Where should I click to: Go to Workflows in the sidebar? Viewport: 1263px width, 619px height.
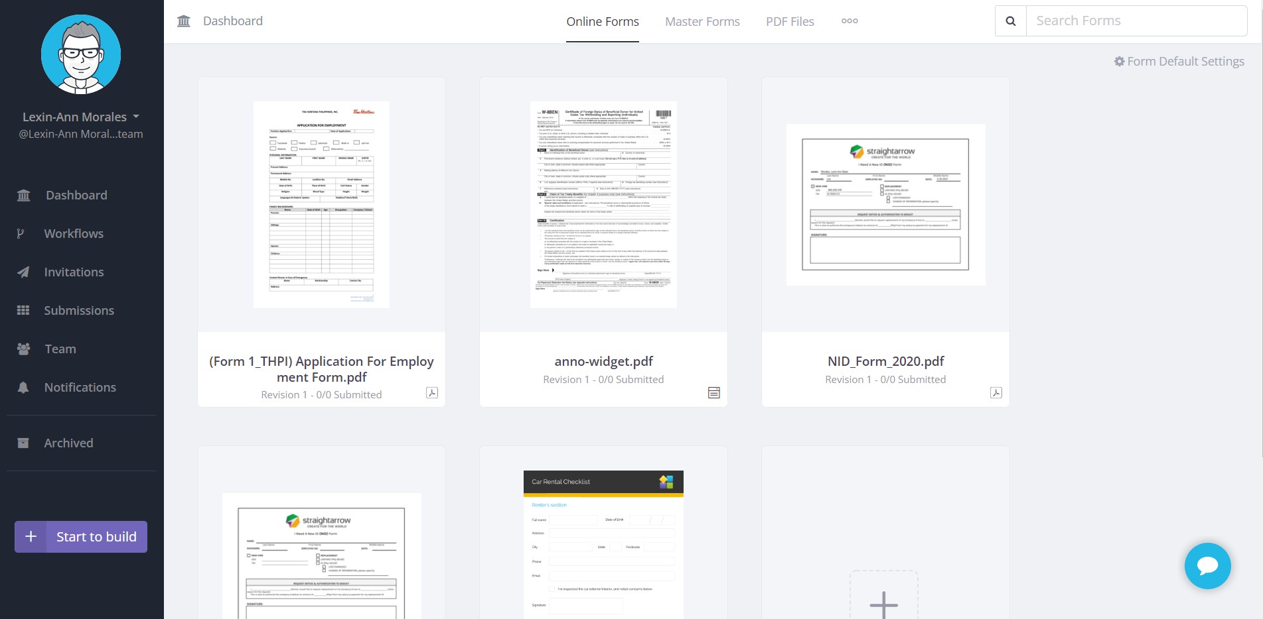coord(74,234)
